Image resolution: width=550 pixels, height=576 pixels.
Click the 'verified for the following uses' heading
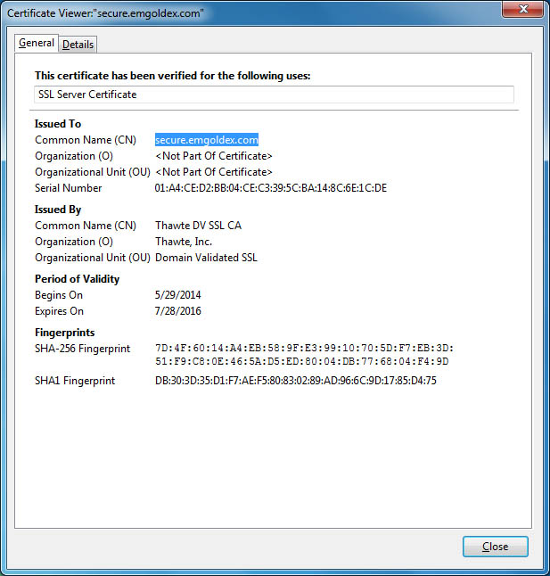coord(173,76)
